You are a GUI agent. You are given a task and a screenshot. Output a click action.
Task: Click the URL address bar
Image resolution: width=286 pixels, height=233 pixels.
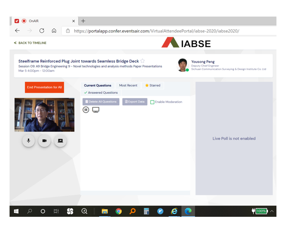pyautogui.click(x=156, y=31)
